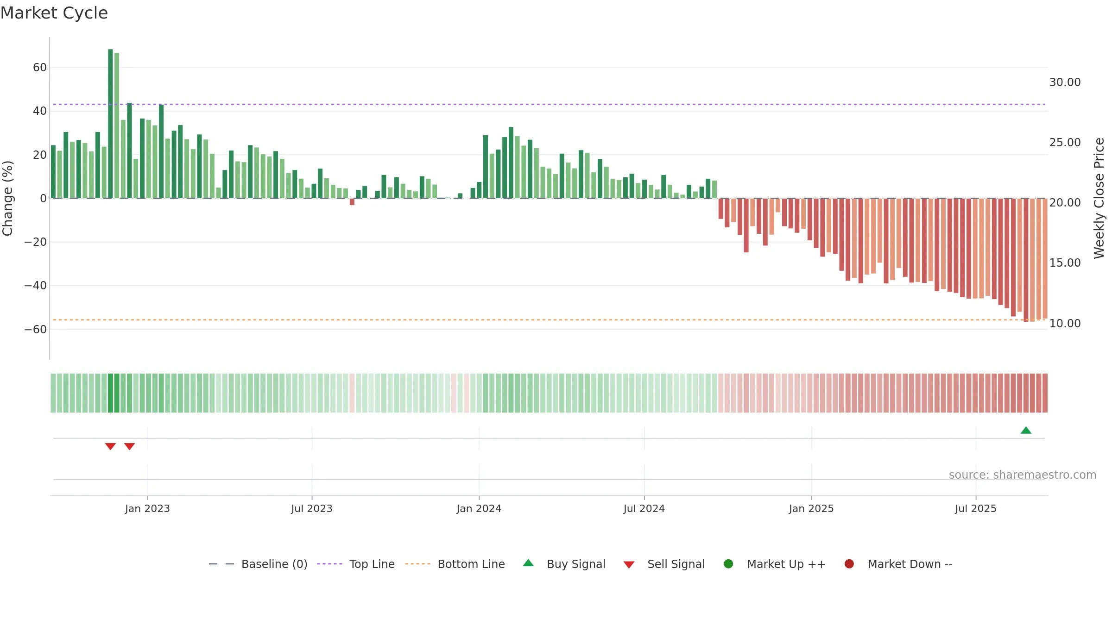The width and height of the screenshot is (1112, 625).
Task: Click the source: sharemaestro.com text
Action: 1023,475
